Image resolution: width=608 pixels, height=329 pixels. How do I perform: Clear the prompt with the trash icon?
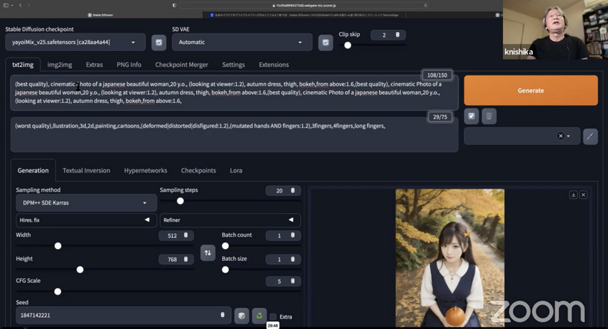[489, 116]
